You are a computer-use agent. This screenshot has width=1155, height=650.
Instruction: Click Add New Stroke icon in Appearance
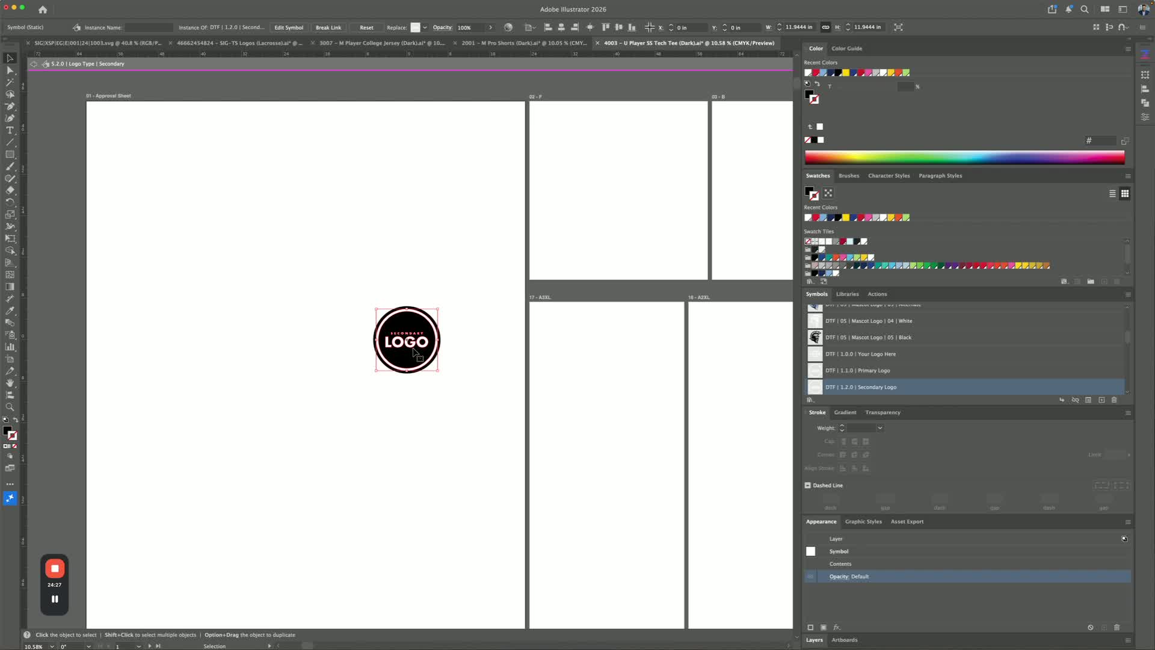pos(810,627)
